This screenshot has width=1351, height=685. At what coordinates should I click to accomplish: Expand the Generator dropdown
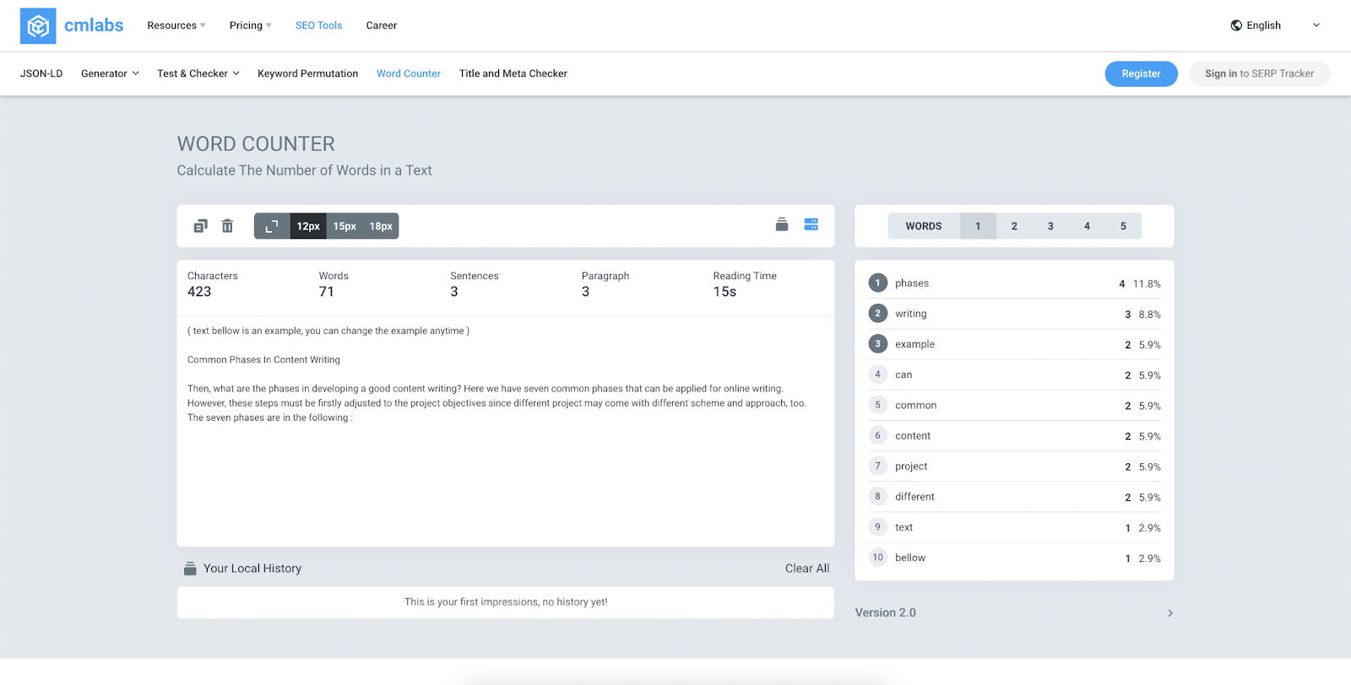pyautogui.click(x=110, y=73)
